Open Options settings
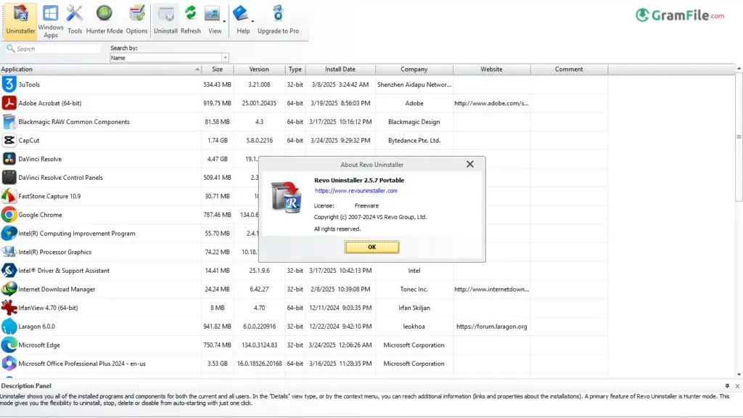The image size is (743, 418). [x=137, y=20]
